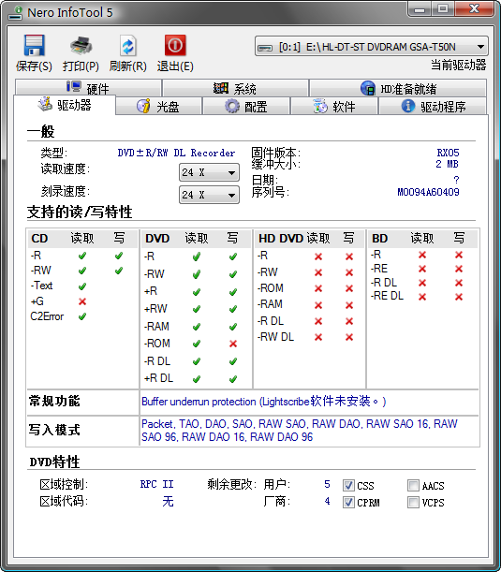Click the red Exit (退出) icon
The image size is (501, 572).
click(x=175, y=46)
